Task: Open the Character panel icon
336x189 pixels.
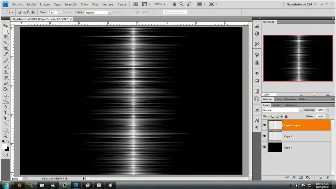Action: pos(257,120)
